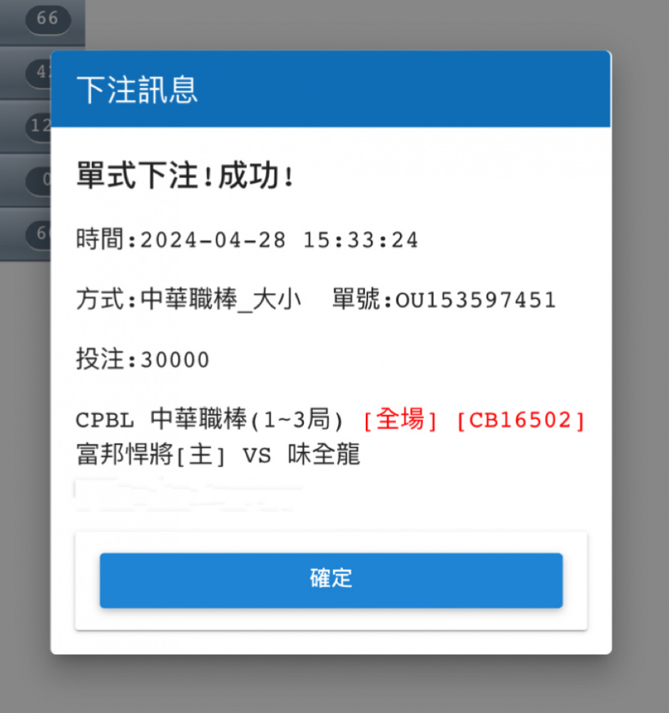Click the partially hidden 4 badge

point(39,72)
